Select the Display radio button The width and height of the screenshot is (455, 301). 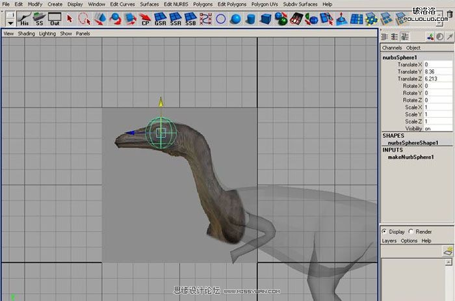385,231
